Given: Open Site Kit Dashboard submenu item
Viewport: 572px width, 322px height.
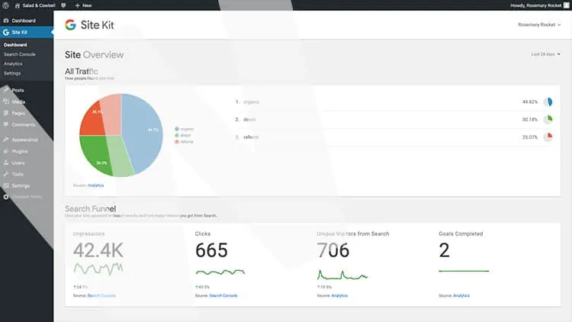Looking at the screenshot, I should 15,45.
